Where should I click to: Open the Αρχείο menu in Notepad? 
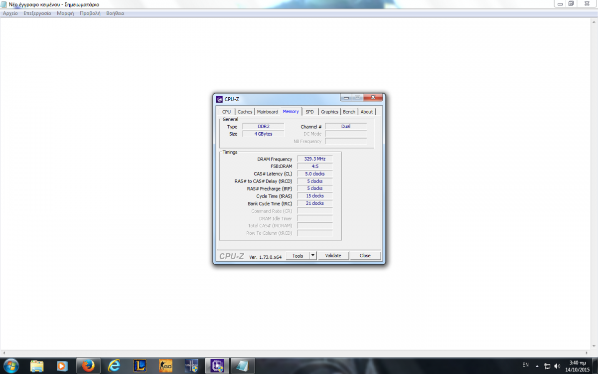(10, 13)
